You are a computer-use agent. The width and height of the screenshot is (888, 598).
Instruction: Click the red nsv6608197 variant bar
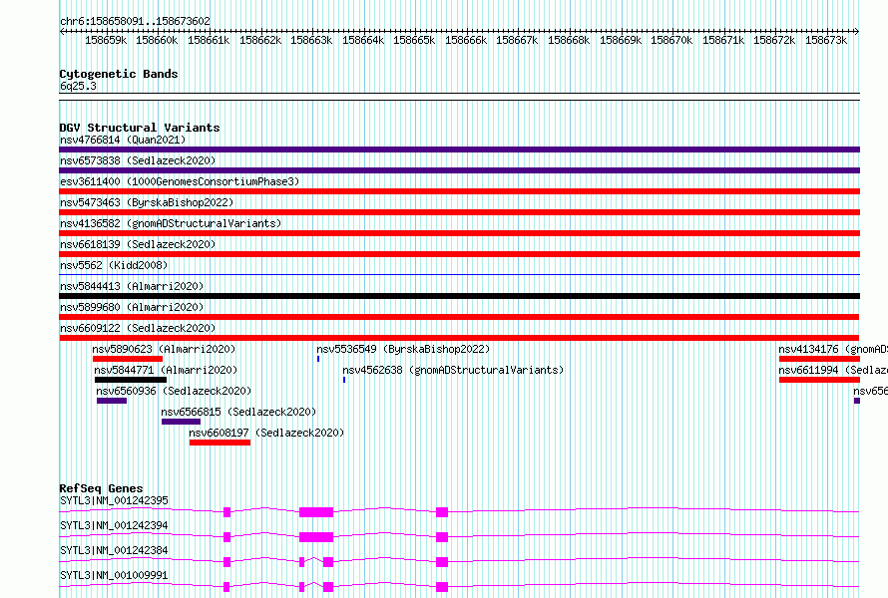pos(220,443)
